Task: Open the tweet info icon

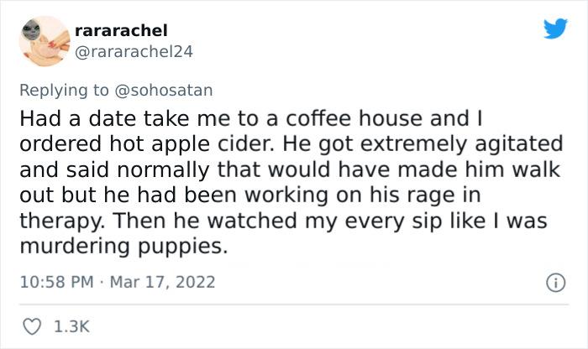Action: 556,282
